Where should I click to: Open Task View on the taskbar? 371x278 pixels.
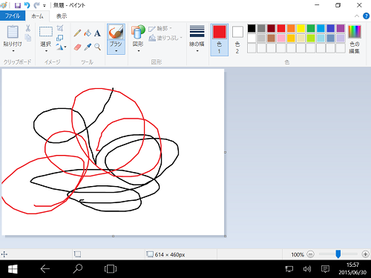[x=111, y=269]
